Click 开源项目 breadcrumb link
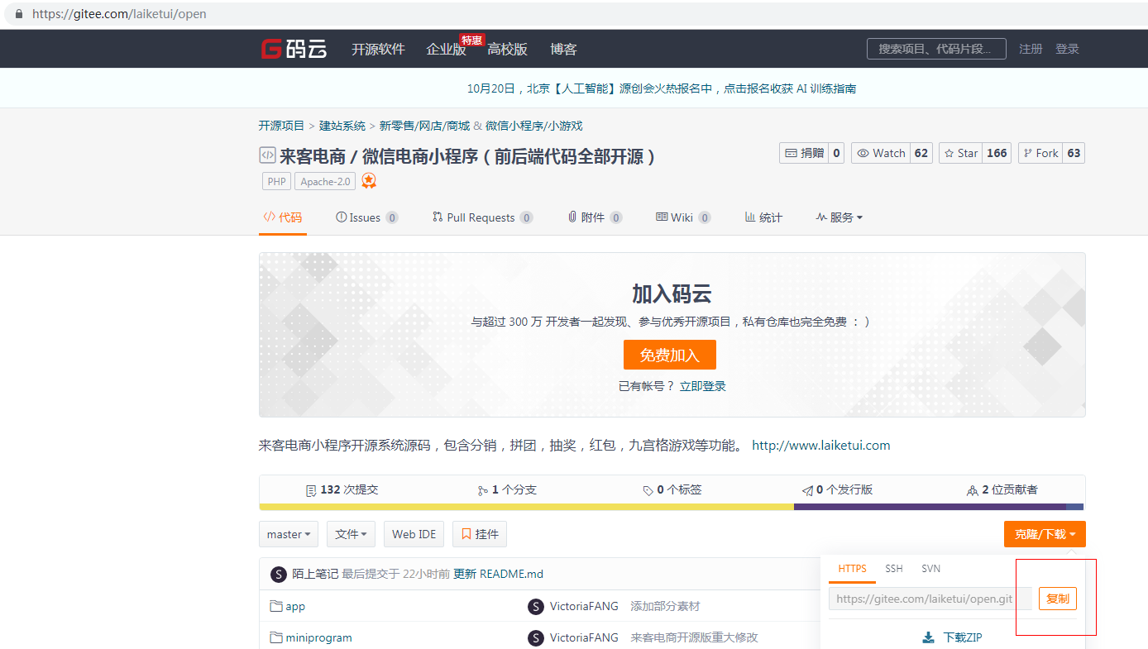The image size is (1148, 649). coord(282,126)
